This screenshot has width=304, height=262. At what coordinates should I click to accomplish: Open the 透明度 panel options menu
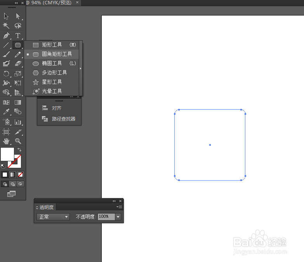(x=119, y=207)
